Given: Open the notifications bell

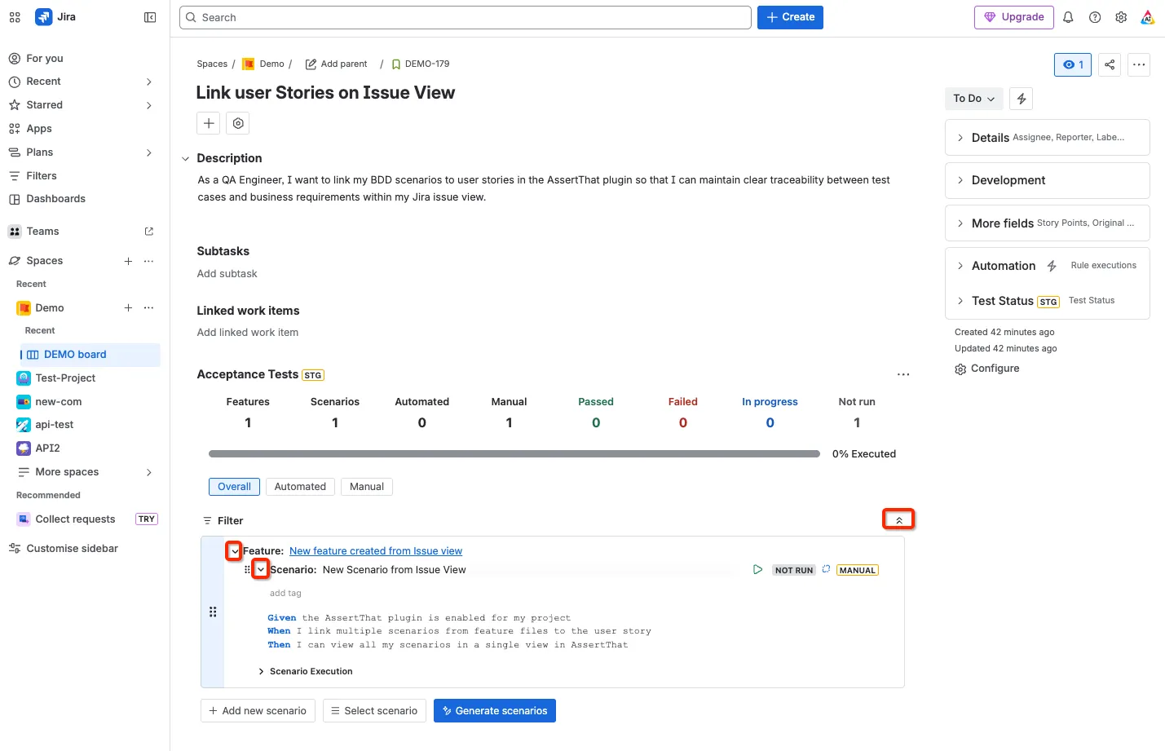Looking at the screenshot, I should (x=1068, y=17).
